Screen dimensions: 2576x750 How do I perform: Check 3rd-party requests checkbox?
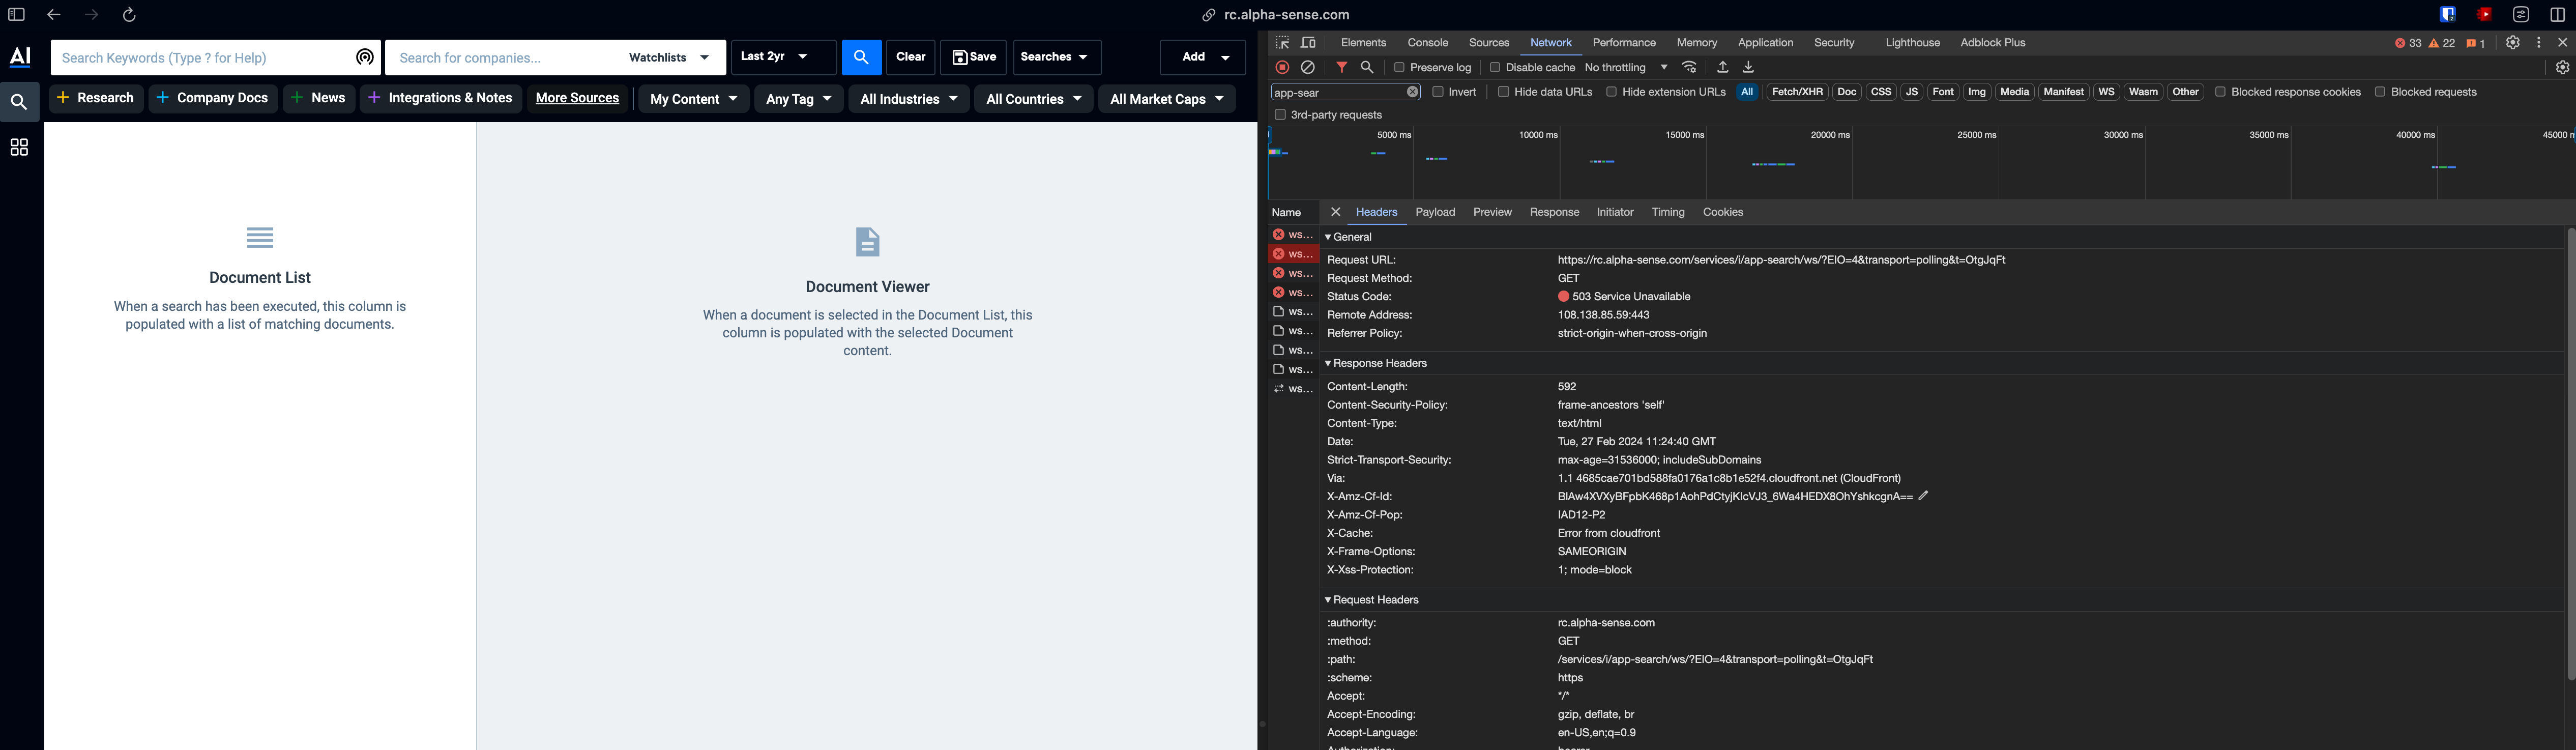click(1279, 115)
